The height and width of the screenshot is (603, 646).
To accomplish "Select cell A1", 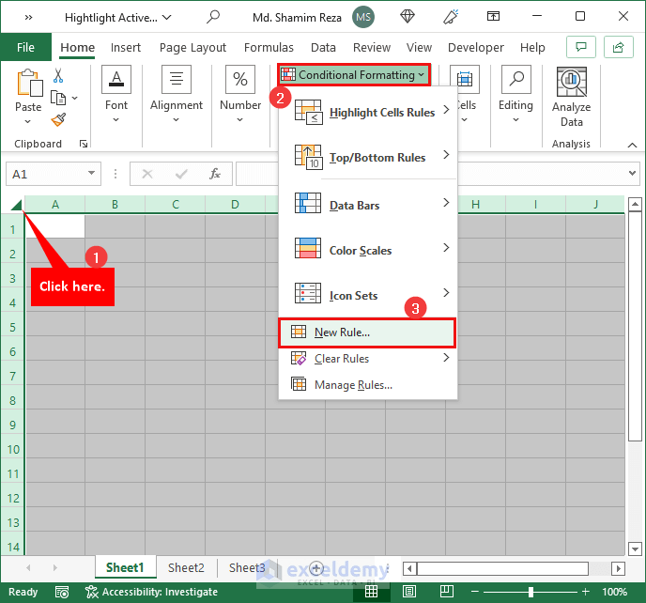I will (55, 225).
